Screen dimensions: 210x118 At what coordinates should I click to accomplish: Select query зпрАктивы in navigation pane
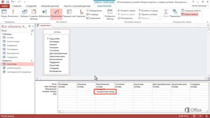pos(17,64)
